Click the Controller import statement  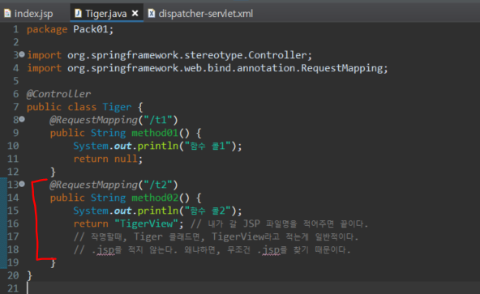click(x=169, y=55)
